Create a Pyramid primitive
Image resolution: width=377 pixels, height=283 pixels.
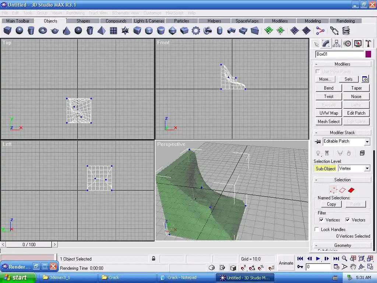click(x=102, y=31)
